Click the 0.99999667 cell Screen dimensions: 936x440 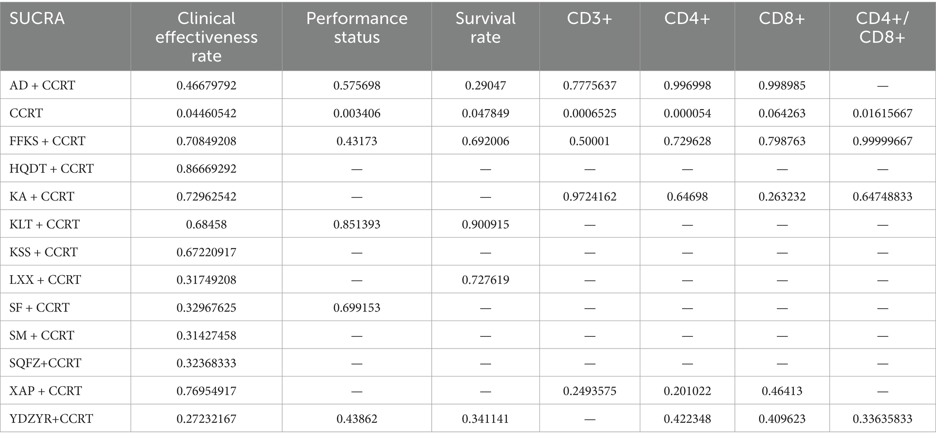tap(882, 141)
